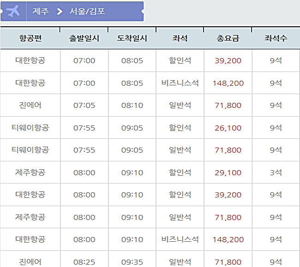Click 대한항공 in the 08:00 비즈니스석 row
Viewport: 300px width, 267px height.
pyautogui.click(x=30, y=239)
